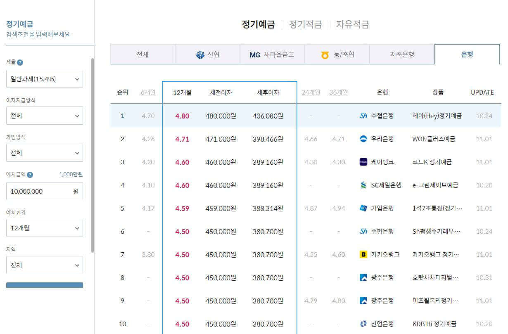Open the 세율 tax rate dropdown
This screenshot has height=334, width=508.
(x=44, y=78)
